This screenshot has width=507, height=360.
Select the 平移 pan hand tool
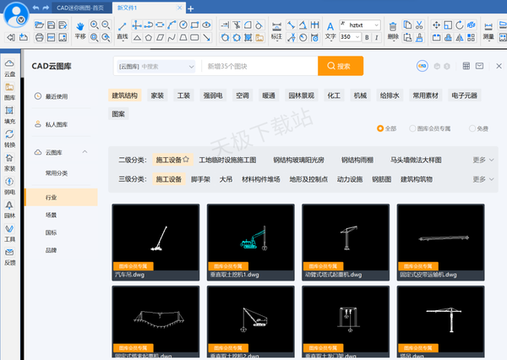tap(80, 30)
